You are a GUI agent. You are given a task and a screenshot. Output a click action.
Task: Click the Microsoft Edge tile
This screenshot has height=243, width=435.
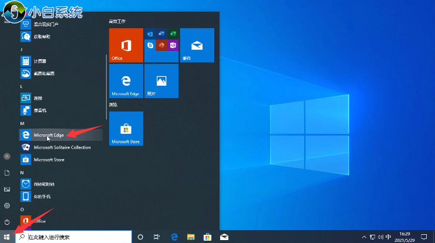click(x=126, y=81)
